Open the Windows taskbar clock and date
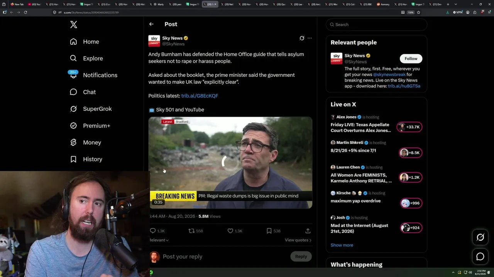494x277 pixels. 480,272
